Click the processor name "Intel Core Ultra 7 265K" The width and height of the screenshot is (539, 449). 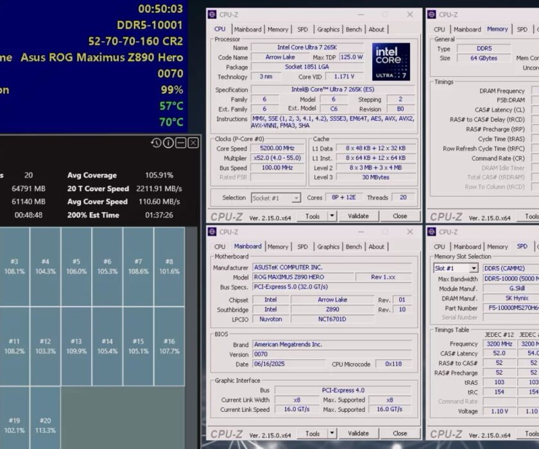coord(307,47)
